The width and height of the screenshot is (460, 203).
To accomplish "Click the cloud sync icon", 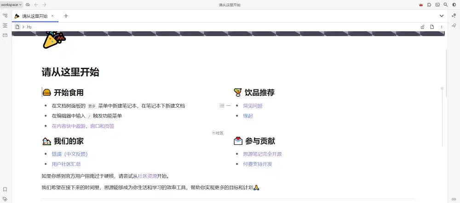I will [x=28, y=5].
